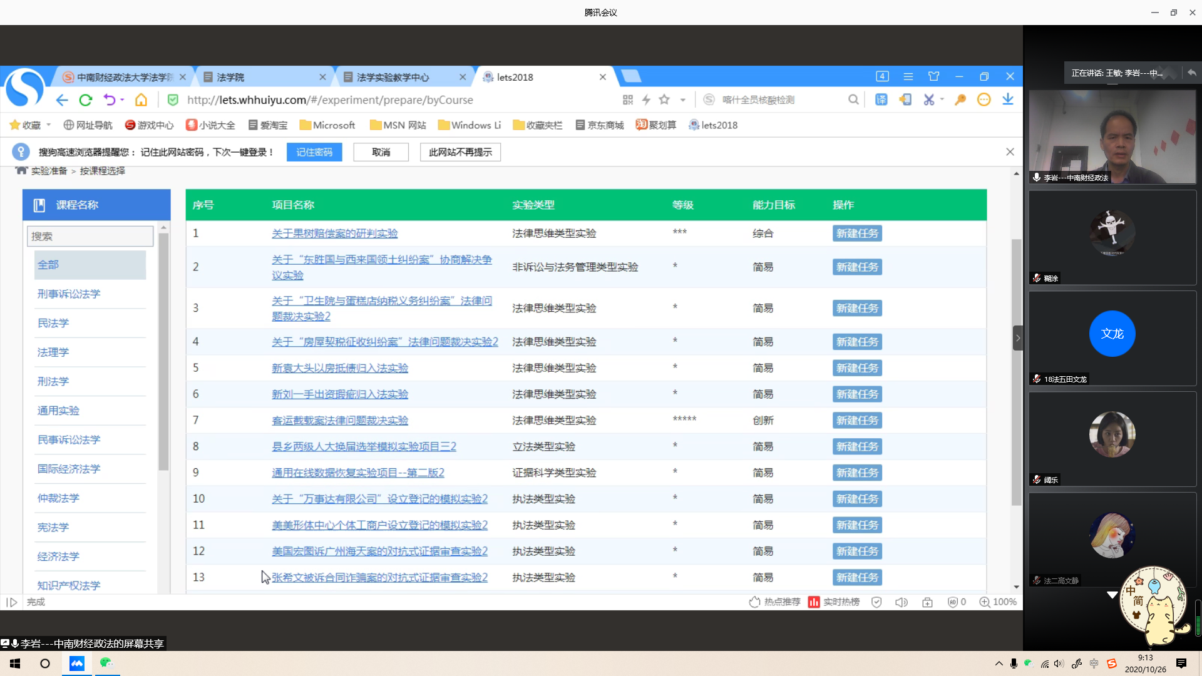Select 刑事诉讼法学 in course list
Screen dimensions: 1202x676
point(69,294)
